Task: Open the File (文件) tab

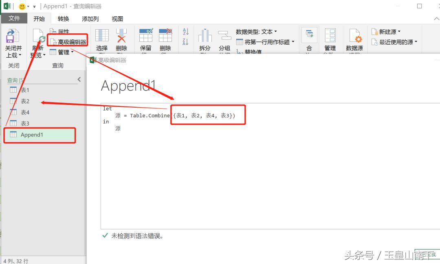Action: point(14,18)
